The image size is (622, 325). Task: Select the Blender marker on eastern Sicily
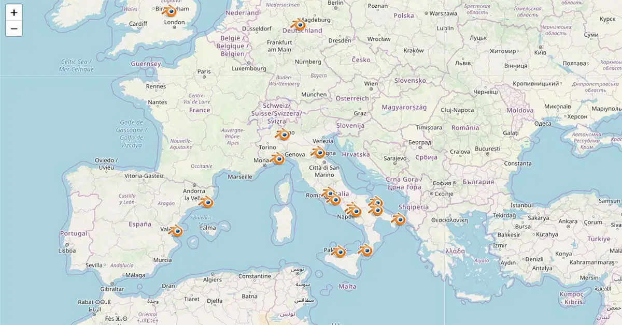click(366, 251)
